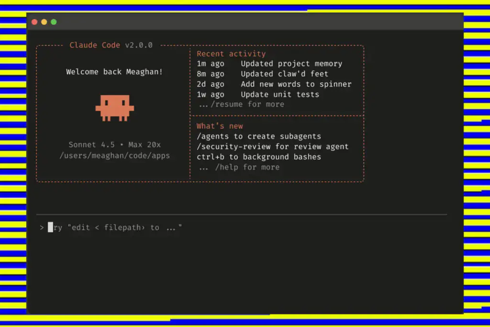Screen dimensions: 490x327
Task: Click the orange Claude pixel mascot
Action: (x=114, y=107)
